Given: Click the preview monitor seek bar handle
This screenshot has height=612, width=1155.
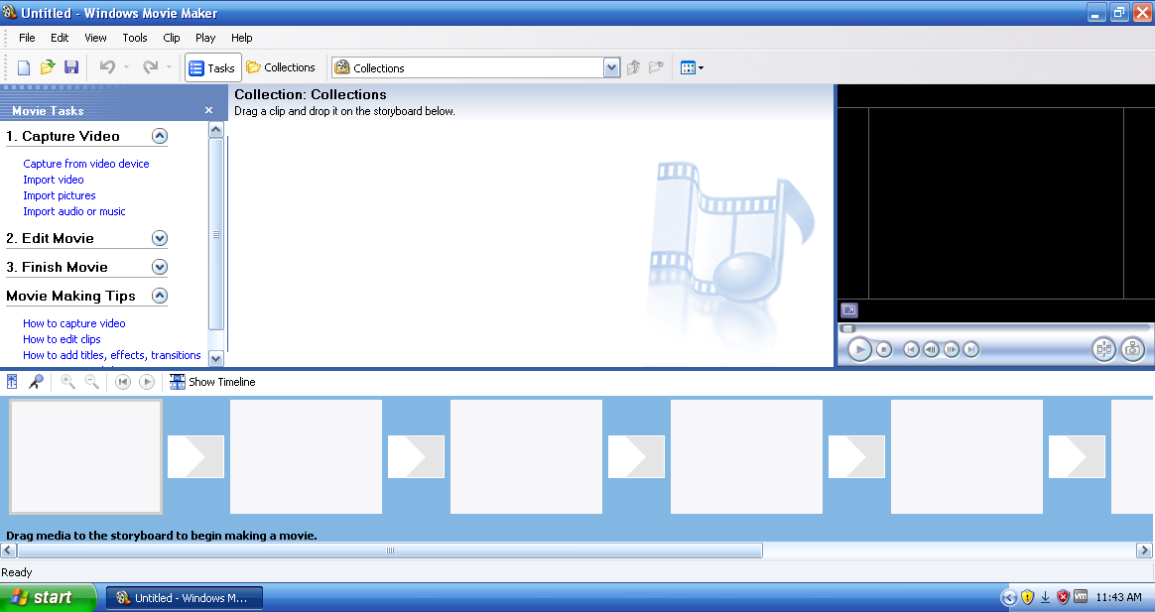Looking at the screenshot, I should pos(848,328).
